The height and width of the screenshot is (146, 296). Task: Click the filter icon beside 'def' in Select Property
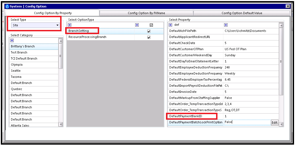coord(170,25)
